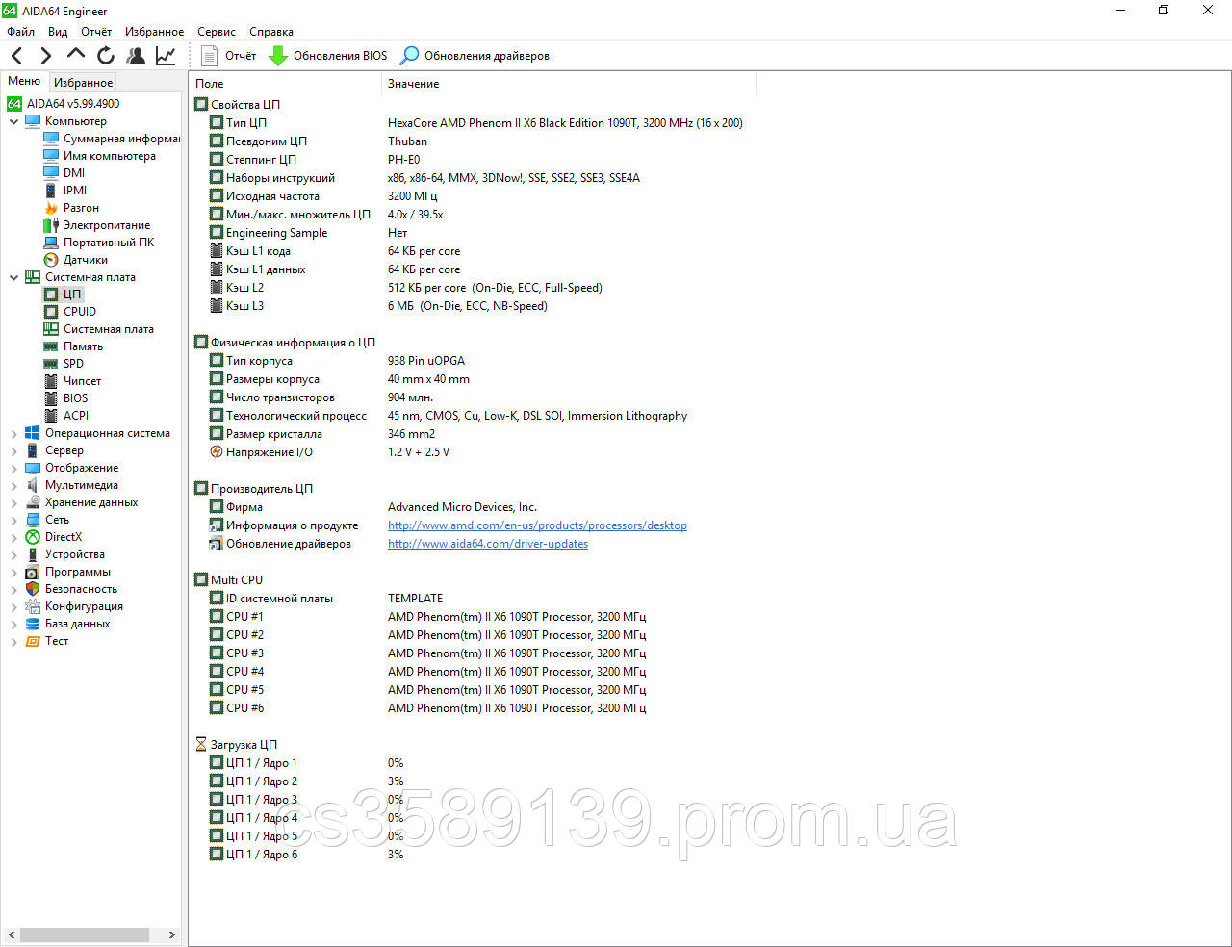Image resolution: width=1232 pixels, height=947 pixels.
Task: Click the Программы icon in the tree
Action: (33, 572)
